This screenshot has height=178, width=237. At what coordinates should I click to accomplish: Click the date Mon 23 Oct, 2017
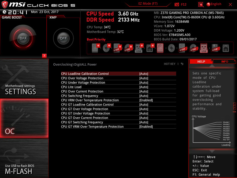45,12
